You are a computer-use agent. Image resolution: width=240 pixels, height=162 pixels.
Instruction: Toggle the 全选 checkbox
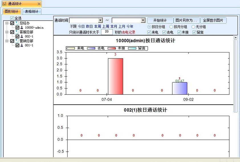pos(12,18)
